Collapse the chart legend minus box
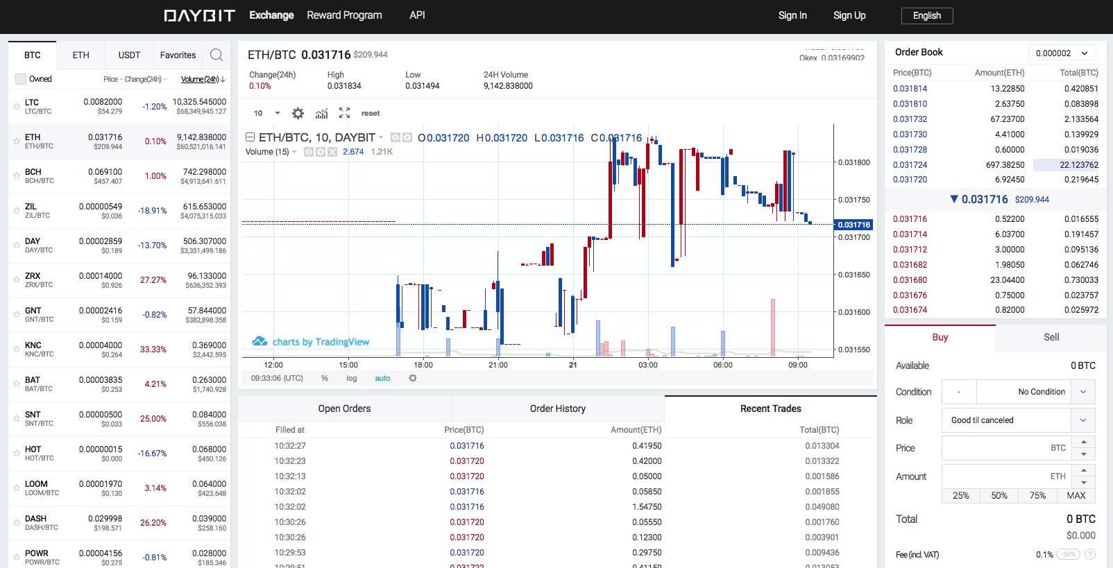The image size is (1113, 568). click(250, 137)
